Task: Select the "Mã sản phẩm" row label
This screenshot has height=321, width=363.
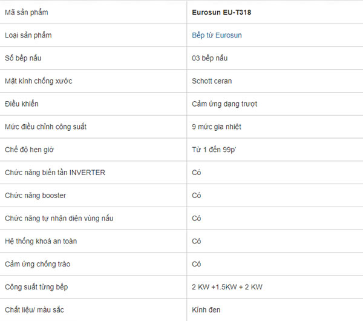Action: (26, 12)
